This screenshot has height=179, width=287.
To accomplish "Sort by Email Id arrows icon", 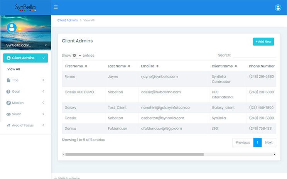I will [x=157, y=66].
